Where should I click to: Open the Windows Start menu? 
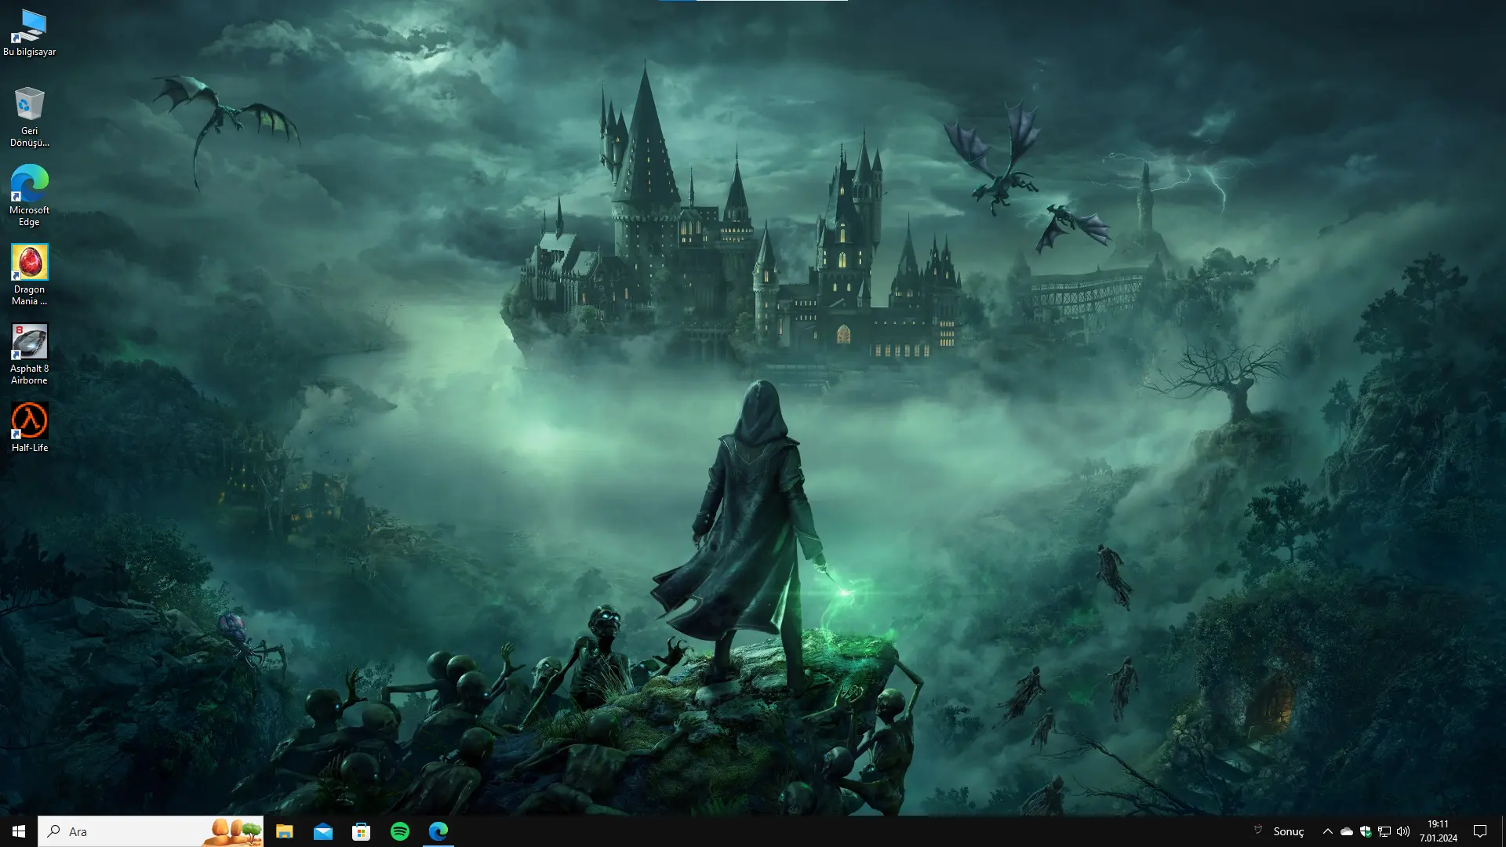coord(19,831)
